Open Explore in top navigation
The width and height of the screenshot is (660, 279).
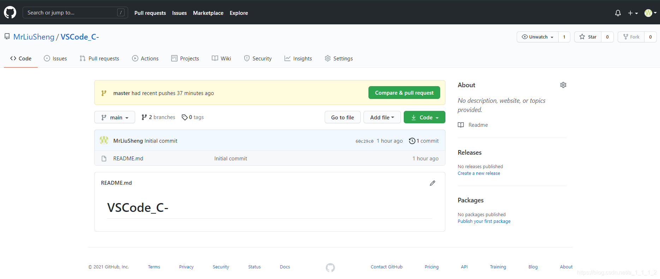(239, 13)
